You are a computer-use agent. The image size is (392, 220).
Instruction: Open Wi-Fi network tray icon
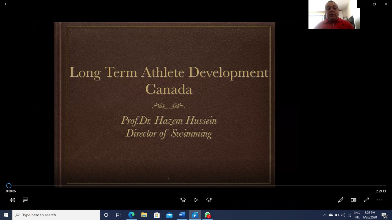pyautogui.click(x=349, y=215)
